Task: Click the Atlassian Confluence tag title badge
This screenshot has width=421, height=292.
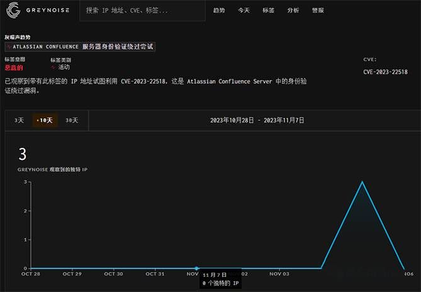Action: [80, 47]
